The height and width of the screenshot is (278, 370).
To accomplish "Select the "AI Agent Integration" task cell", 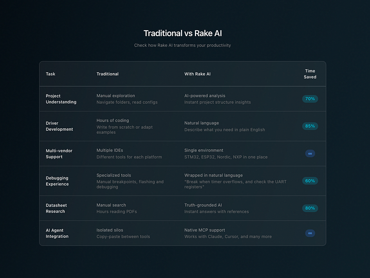I will click(x=57, y=234).
